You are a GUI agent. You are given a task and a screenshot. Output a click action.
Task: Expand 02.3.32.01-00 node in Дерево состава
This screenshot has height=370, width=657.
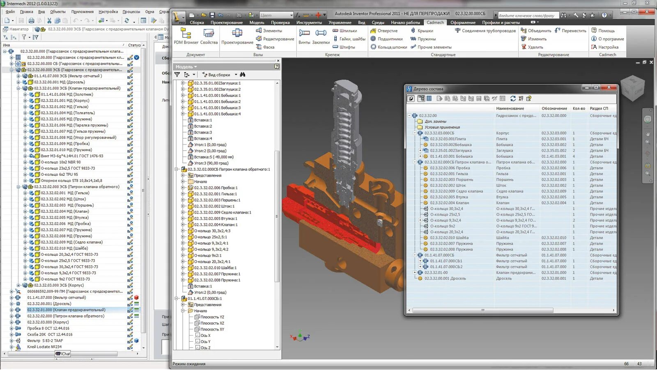(x=415, y=273)
